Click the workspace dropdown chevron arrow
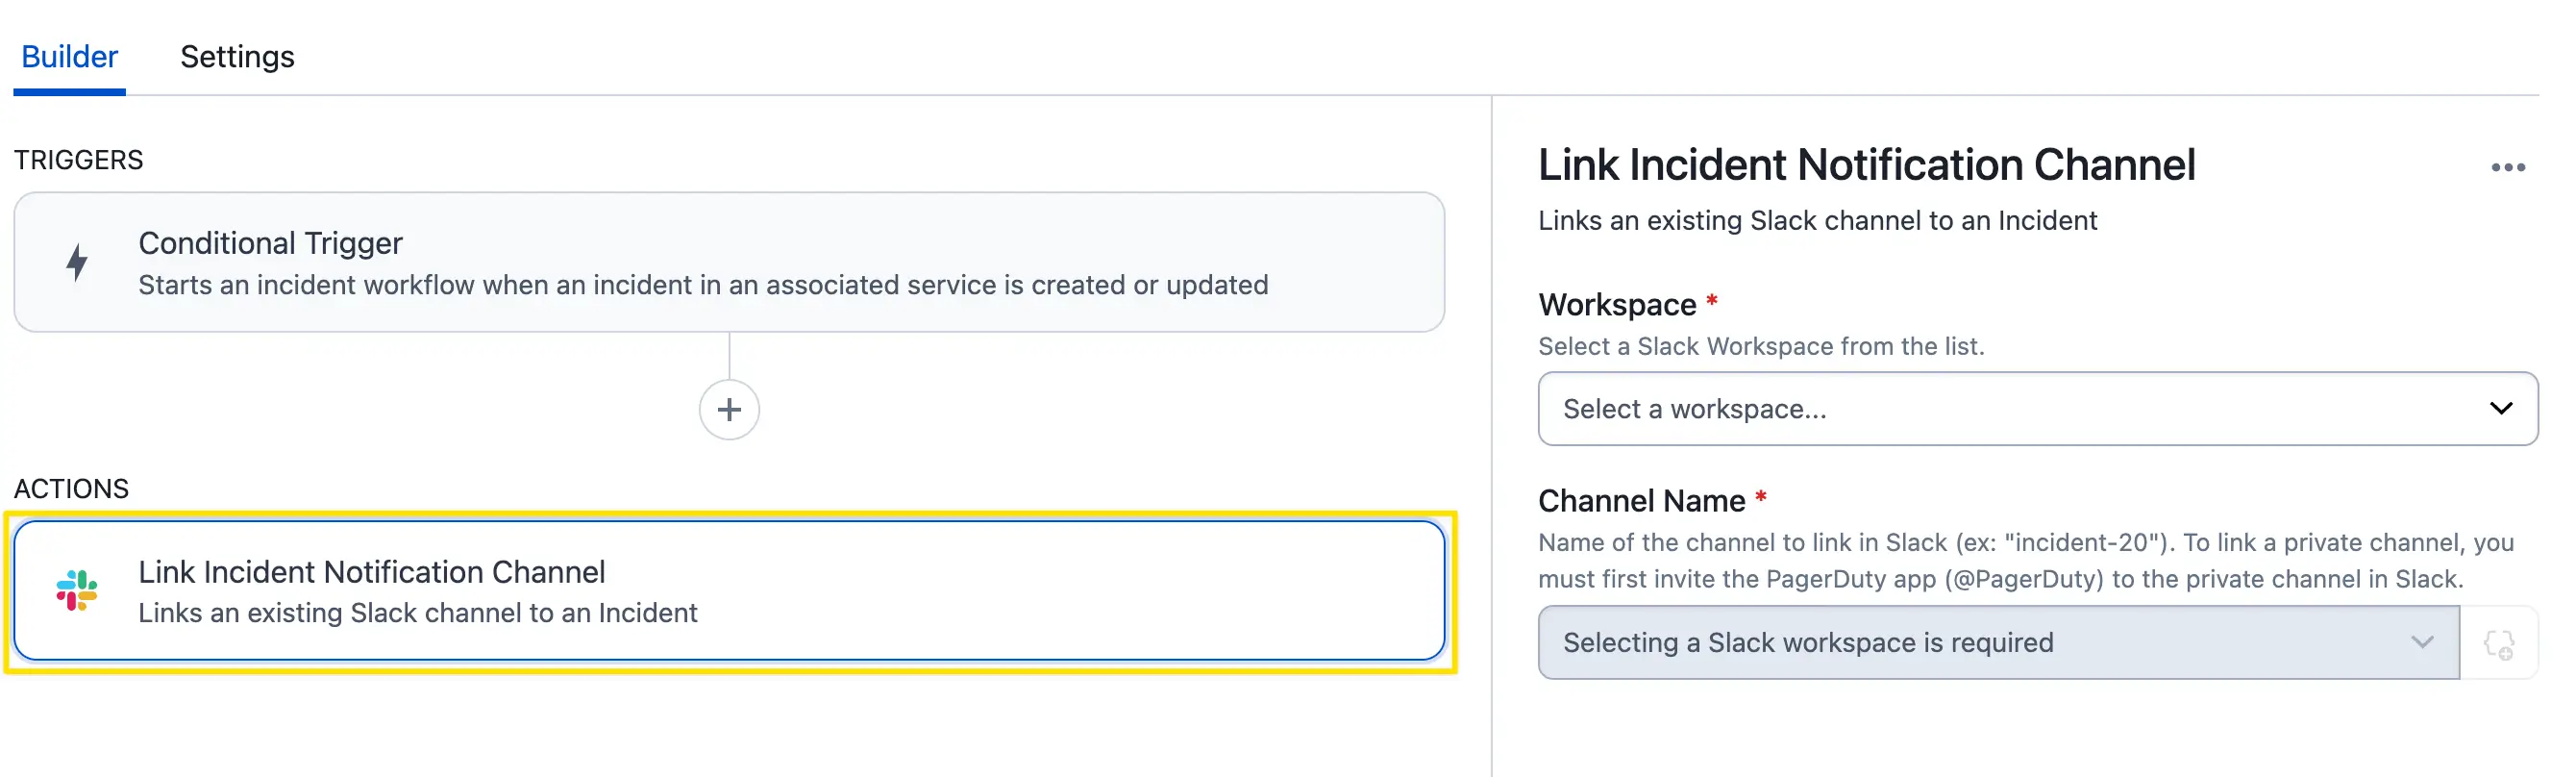The width and height of the screenshot is (2576, 777). pos(2500,408)
